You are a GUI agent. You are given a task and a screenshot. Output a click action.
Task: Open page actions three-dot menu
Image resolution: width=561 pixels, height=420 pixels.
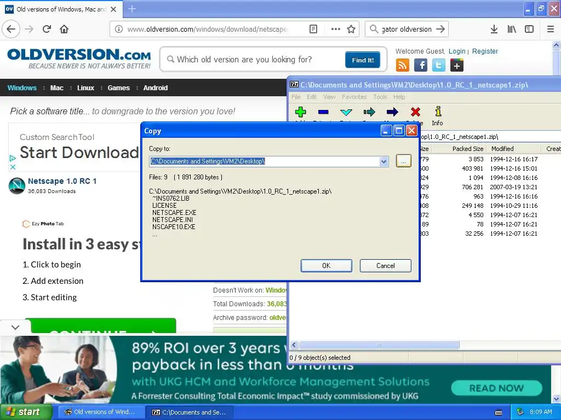[336, 29]
